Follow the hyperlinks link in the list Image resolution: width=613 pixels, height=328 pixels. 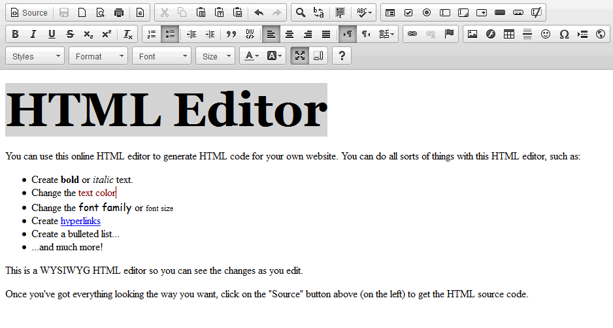[x=80, y=221]
